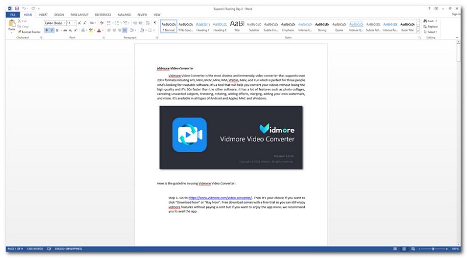The image size is (467, 258).
Task: Switch to the REVIEW tab
Action: click(142, 15)
